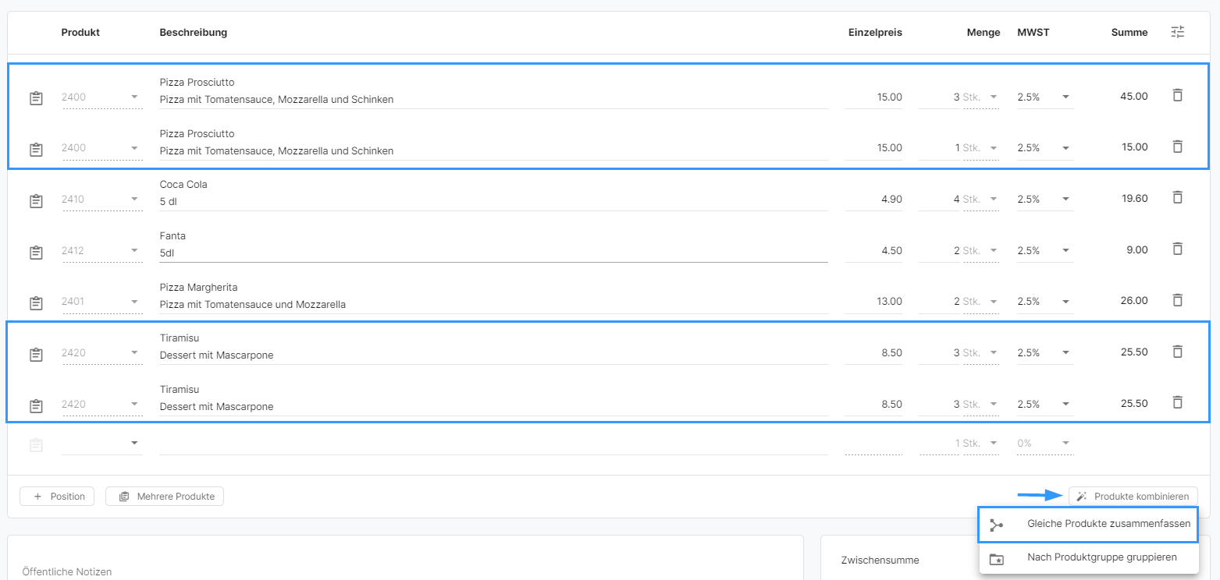Delete the Fanta row with trash icon
1220x580 pixels.
point(1177,249)
